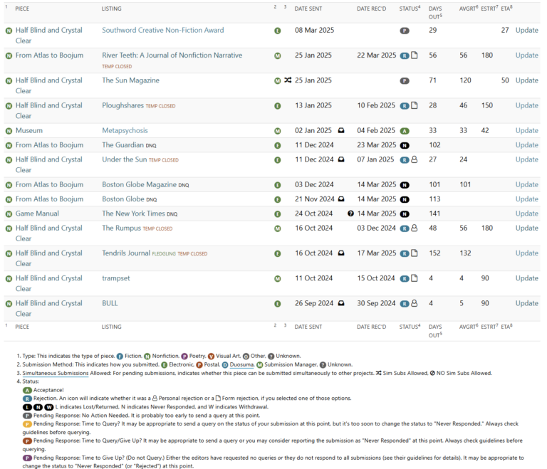Click the nonfiction type icon beside Game Manual
This screenshot has width=547, height=469.
click(9, 214)
